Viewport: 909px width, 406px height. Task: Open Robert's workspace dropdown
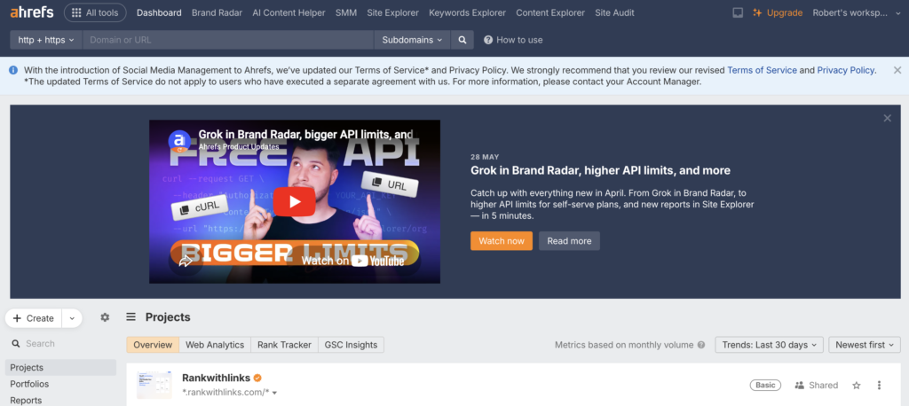858,12
